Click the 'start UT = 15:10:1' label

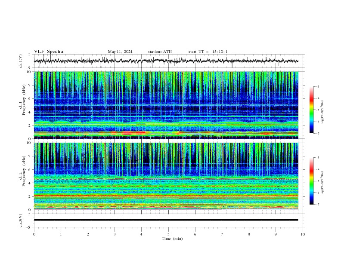[x=208, y=52]
